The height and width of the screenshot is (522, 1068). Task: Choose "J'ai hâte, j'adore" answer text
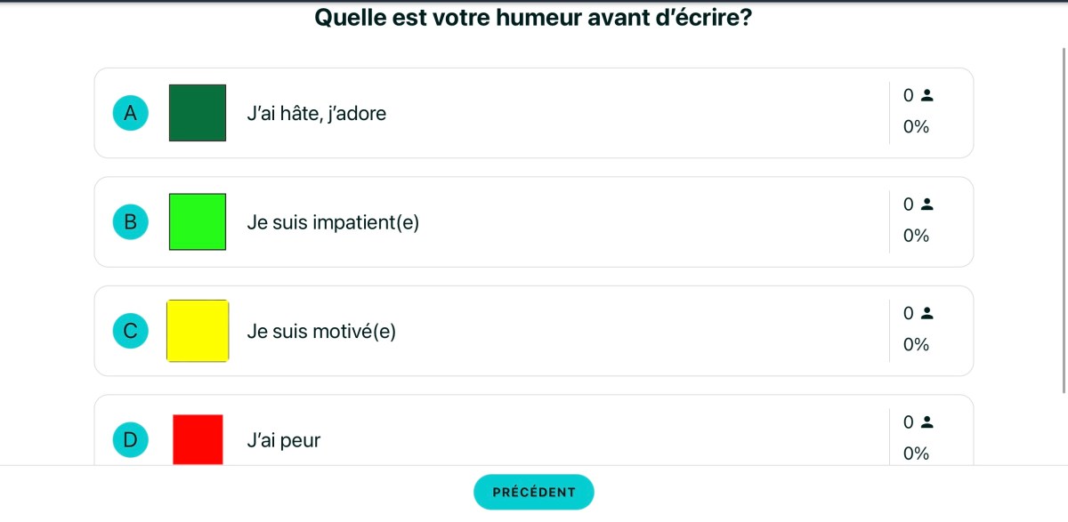point(316,114)
